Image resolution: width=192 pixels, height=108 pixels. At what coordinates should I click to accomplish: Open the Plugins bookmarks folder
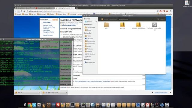tap(51, 14)
